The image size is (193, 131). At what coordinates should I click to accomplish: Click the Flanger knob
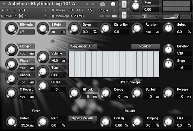tap(11, 50)
